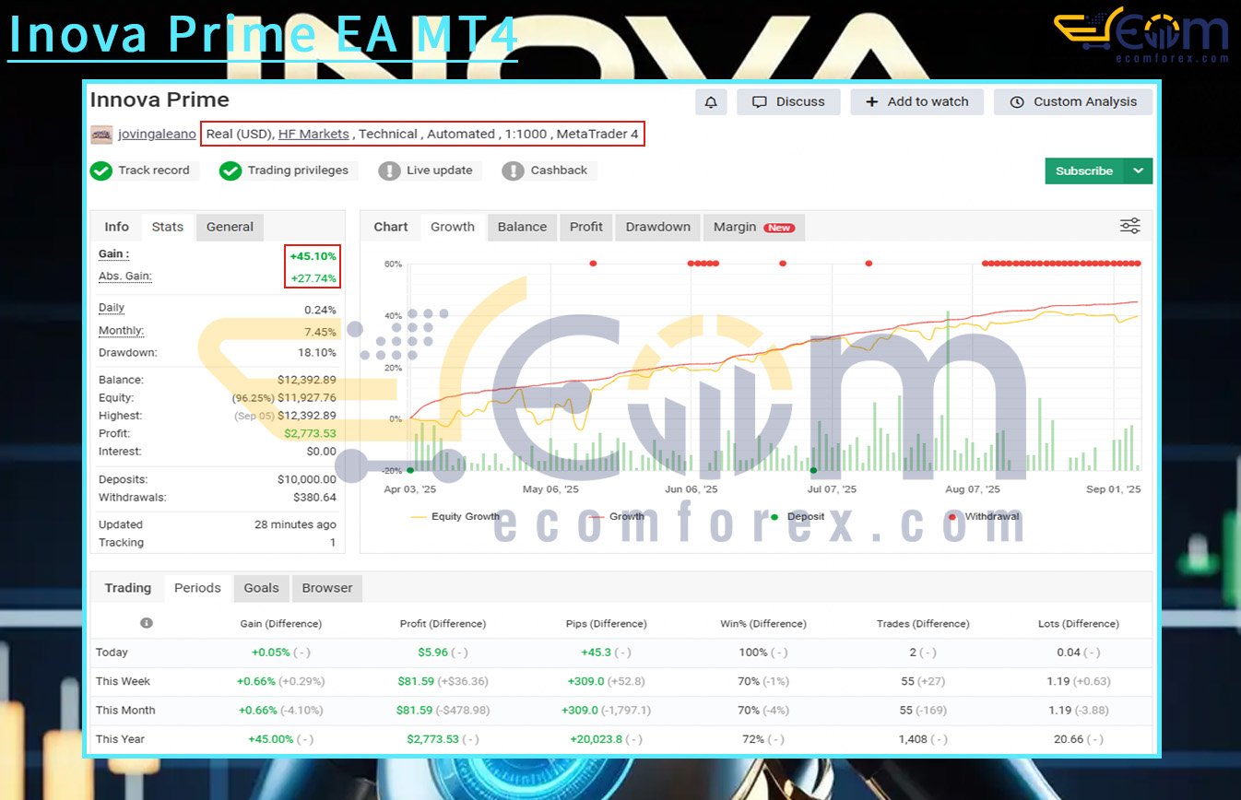Click the Trading privileges check icon
Viewport: 1241px width, 800px height.
click(x=230, y=171)
